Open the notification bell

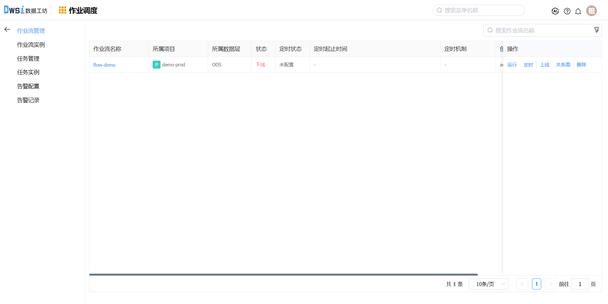pyautogui.click(x=578, y=11)
